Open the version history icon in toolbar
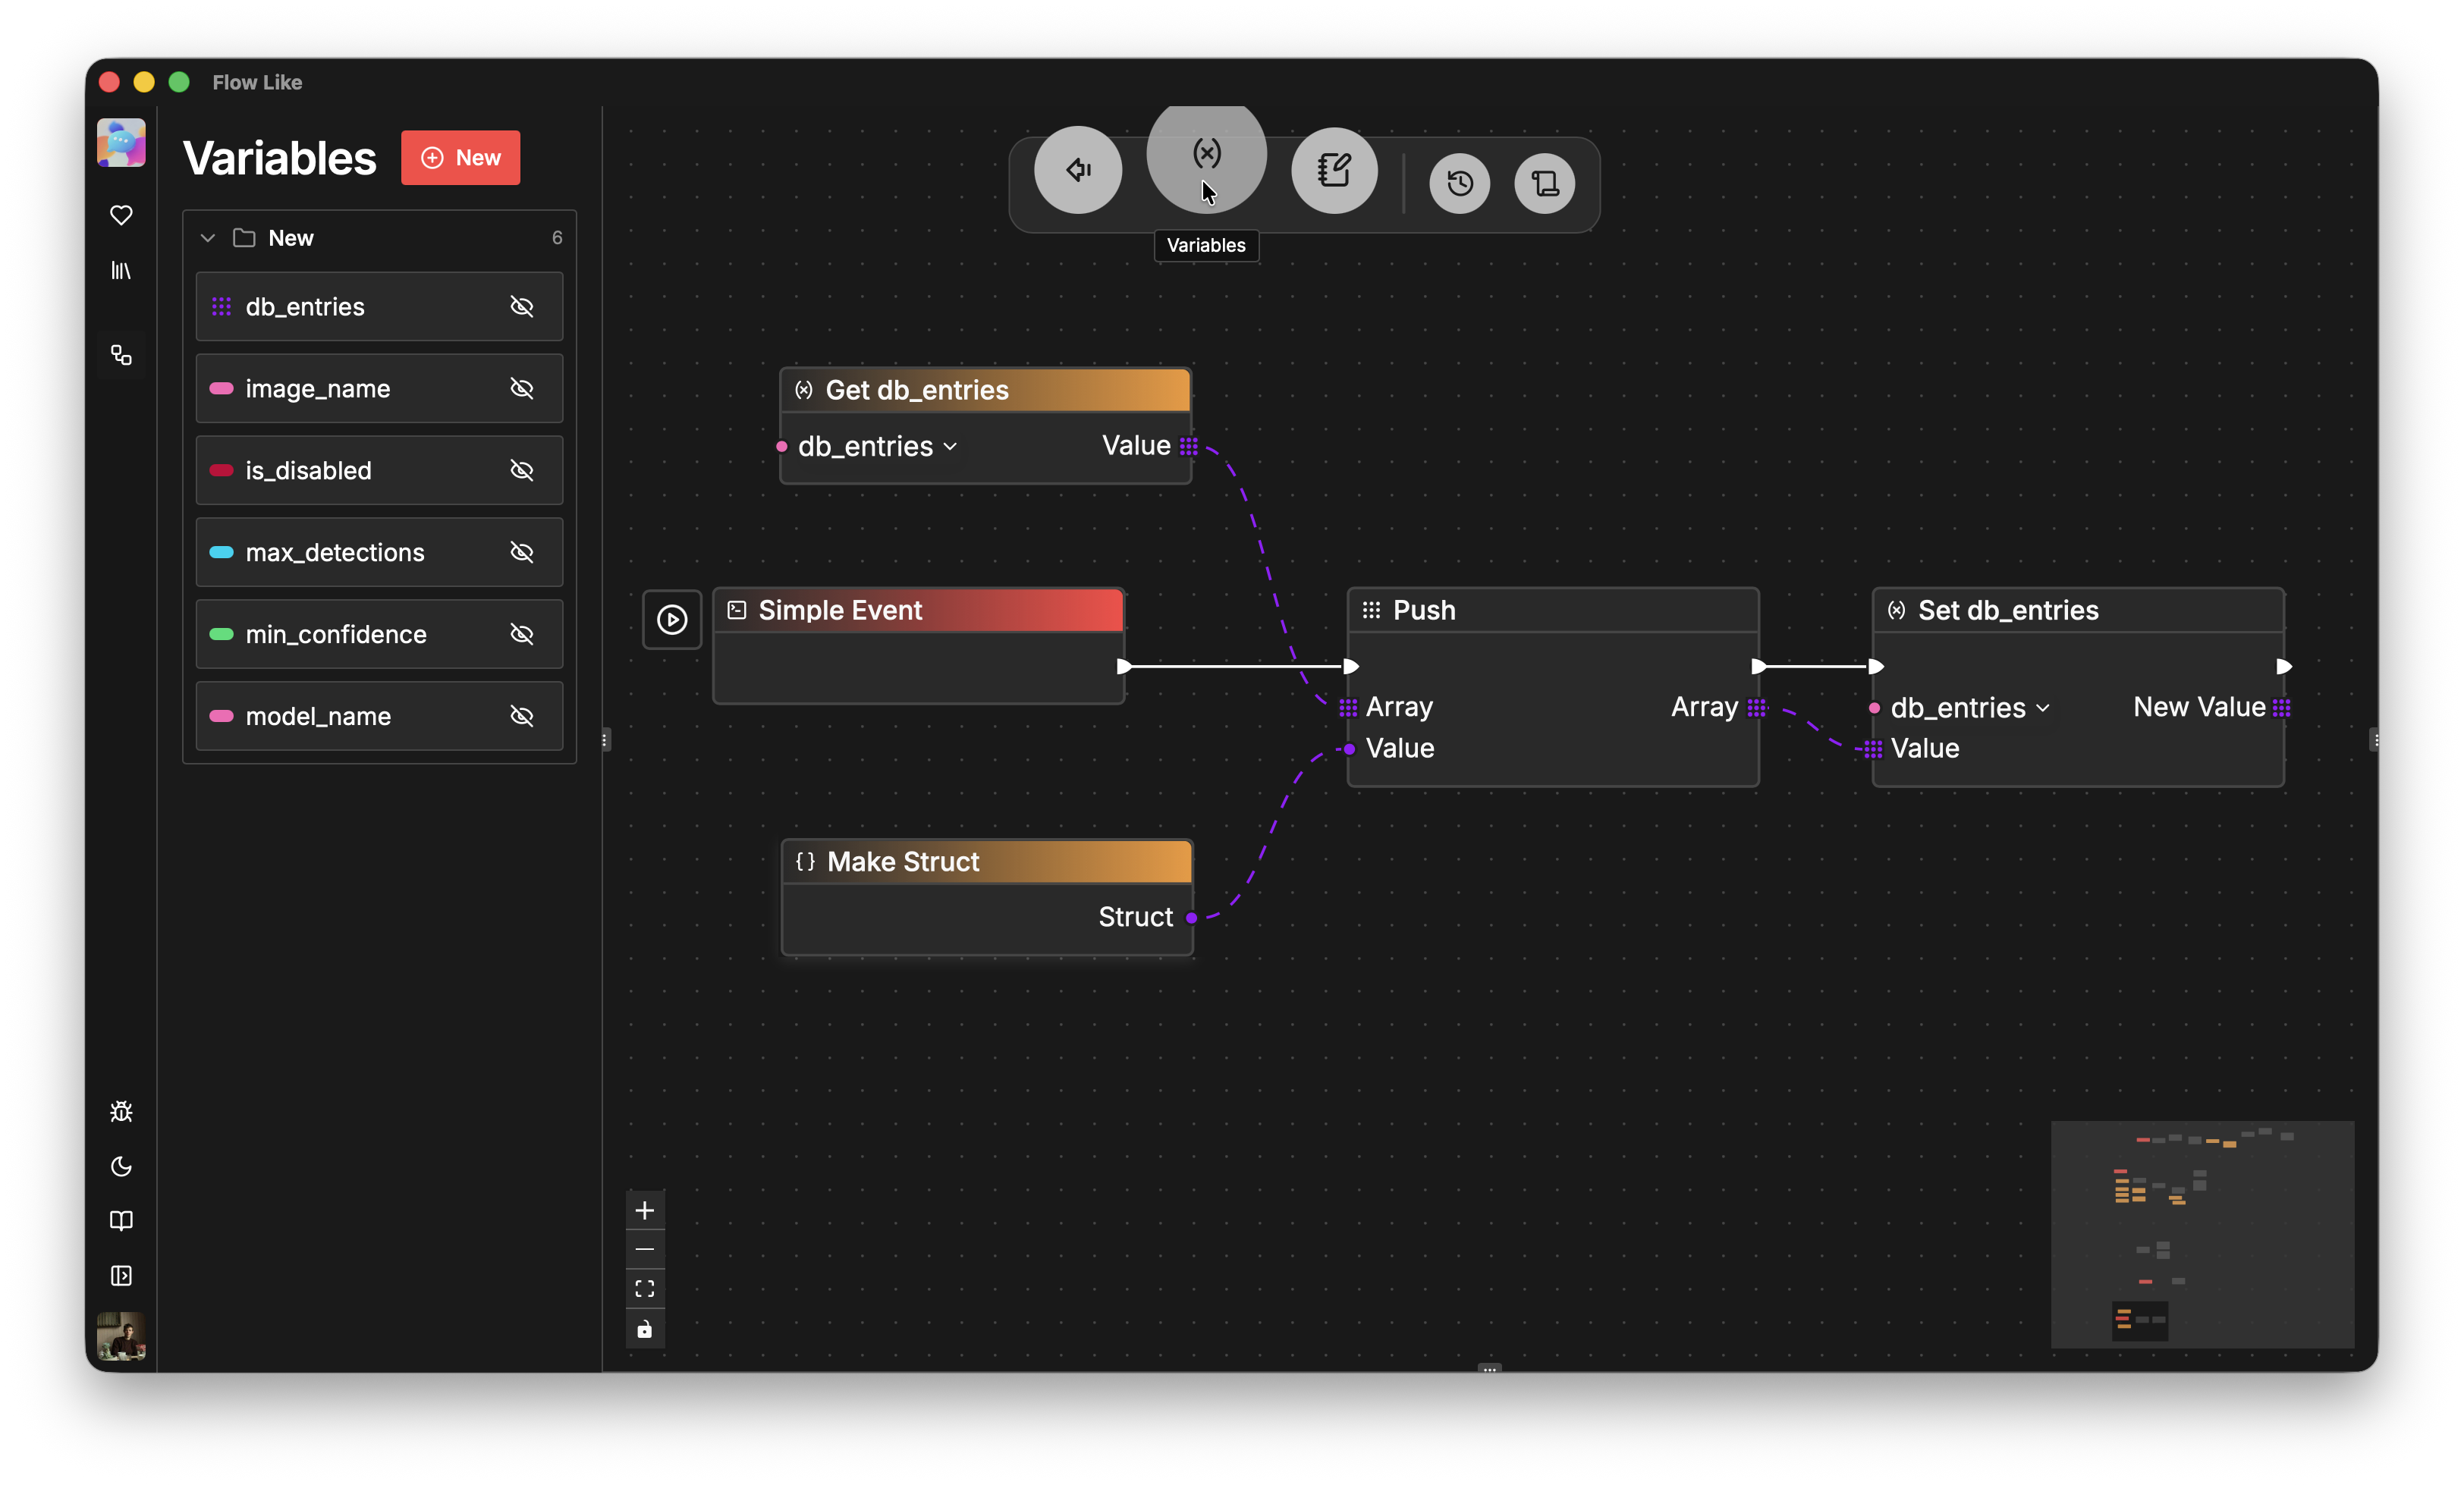Image resolution: width=2464 pixels, height=1485 pixels. point(1458,183)
